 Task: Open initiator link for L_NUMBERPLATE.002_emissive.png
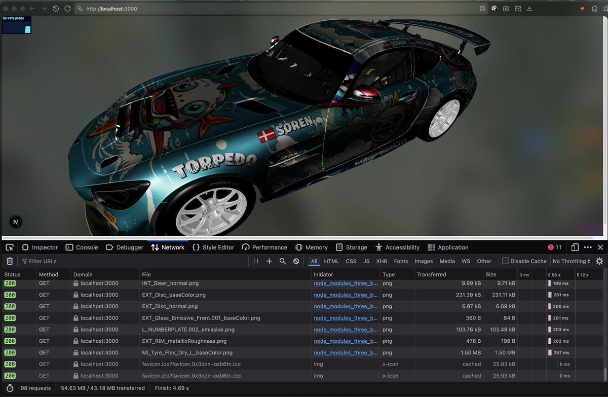click(346, 330)
